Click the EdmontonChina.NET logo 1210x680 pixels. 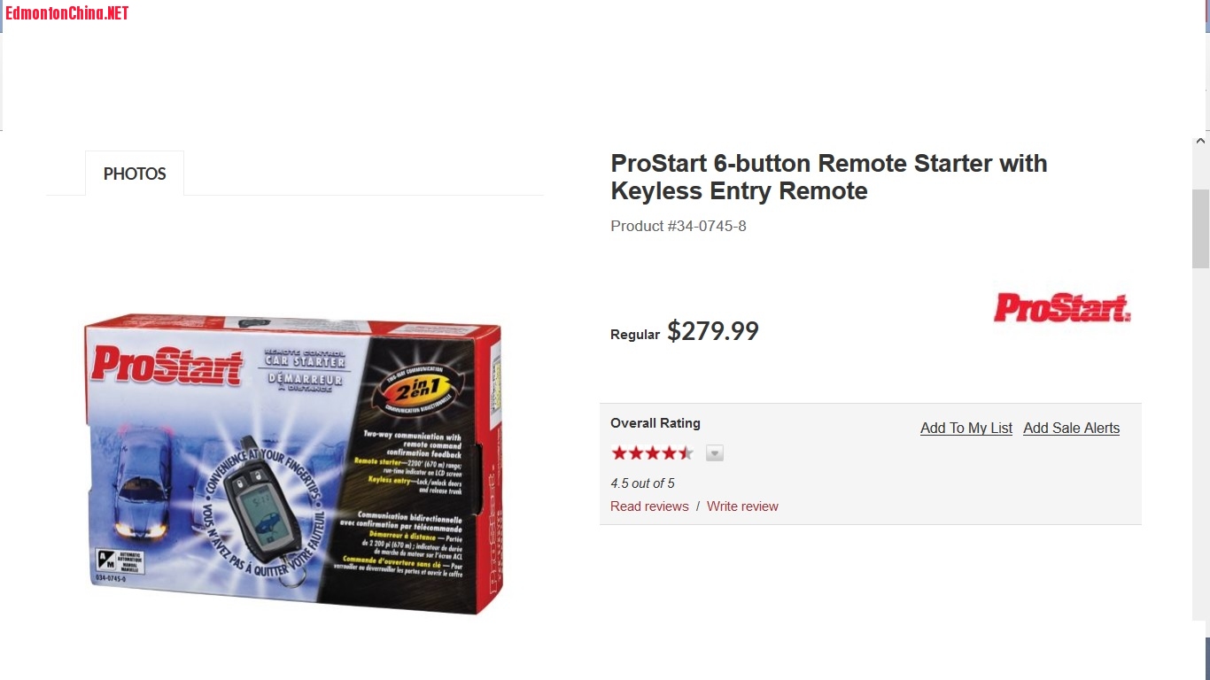(67, 12)
